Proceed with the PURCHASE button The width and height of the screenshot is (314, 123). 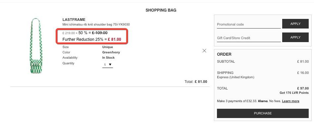point(263,113)
